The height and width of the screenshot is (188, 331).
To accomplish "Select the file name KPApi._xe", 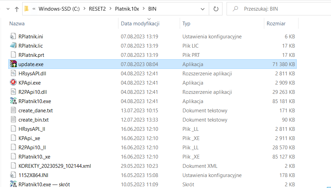I will 29,138.
